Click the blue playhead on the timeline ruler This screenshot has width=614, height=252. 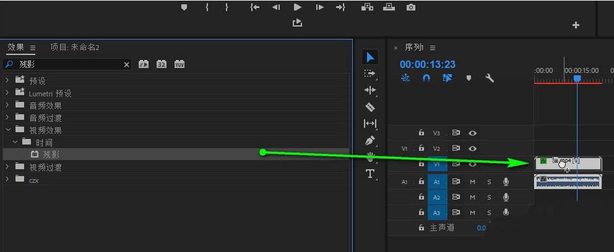pos(577,78)
